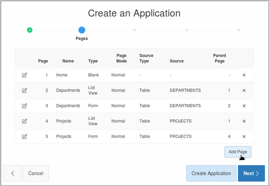Open editor for Departments Form page
The height and width of the screenshot is (186, 269).
click(24, 106)
